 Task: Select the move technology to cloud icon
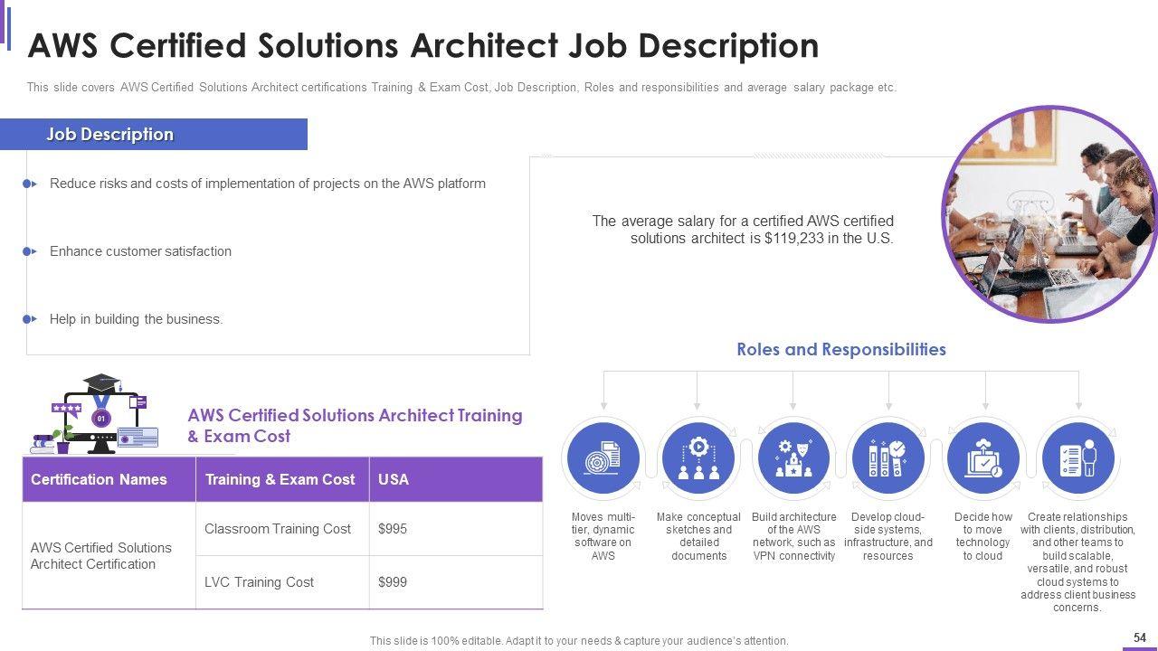pyautogui.click(x=983, y=458)
